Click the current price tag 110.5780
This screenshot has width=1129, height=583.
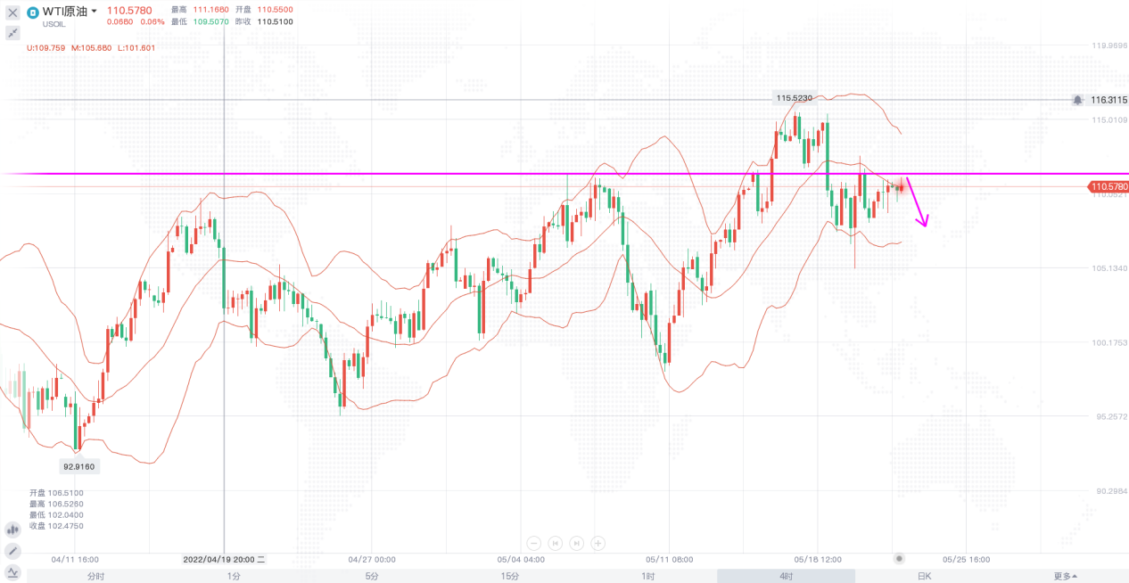(x=1108, y=186)
